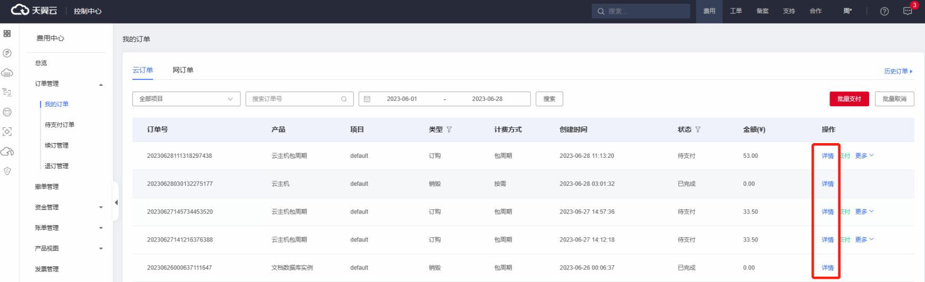Open message notifications with badge 3

(908, 11)
